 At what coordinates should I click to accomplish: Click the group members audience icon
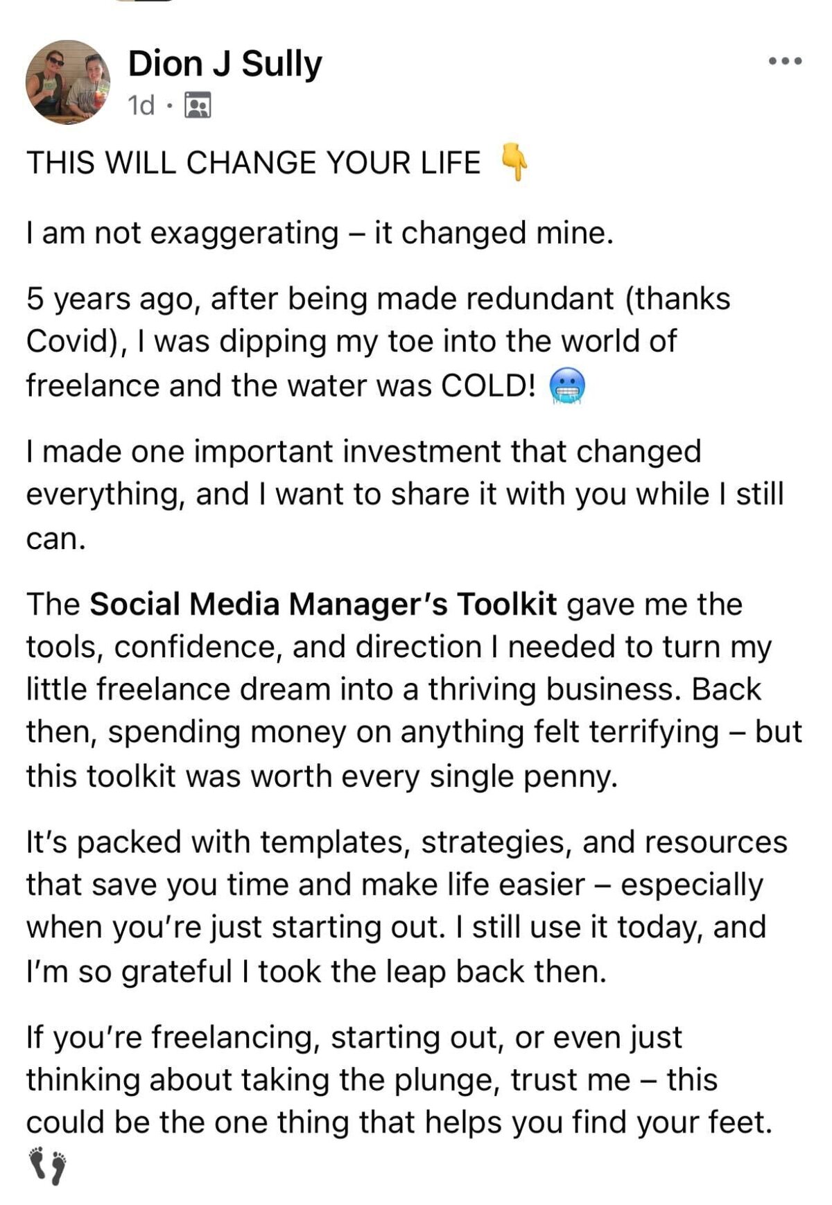click(198, 105)
